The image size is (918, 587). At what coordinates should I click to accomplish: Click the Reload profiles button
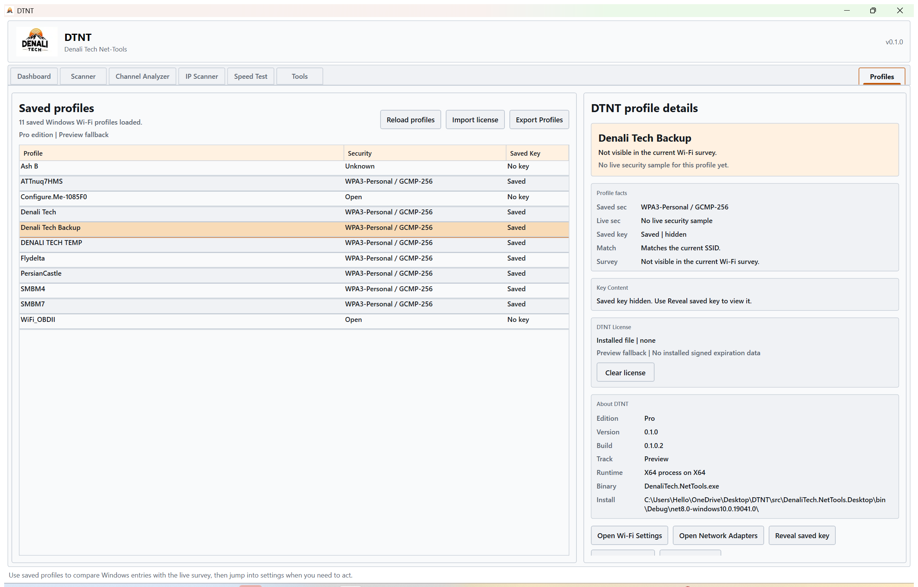[x=410, y=119]
